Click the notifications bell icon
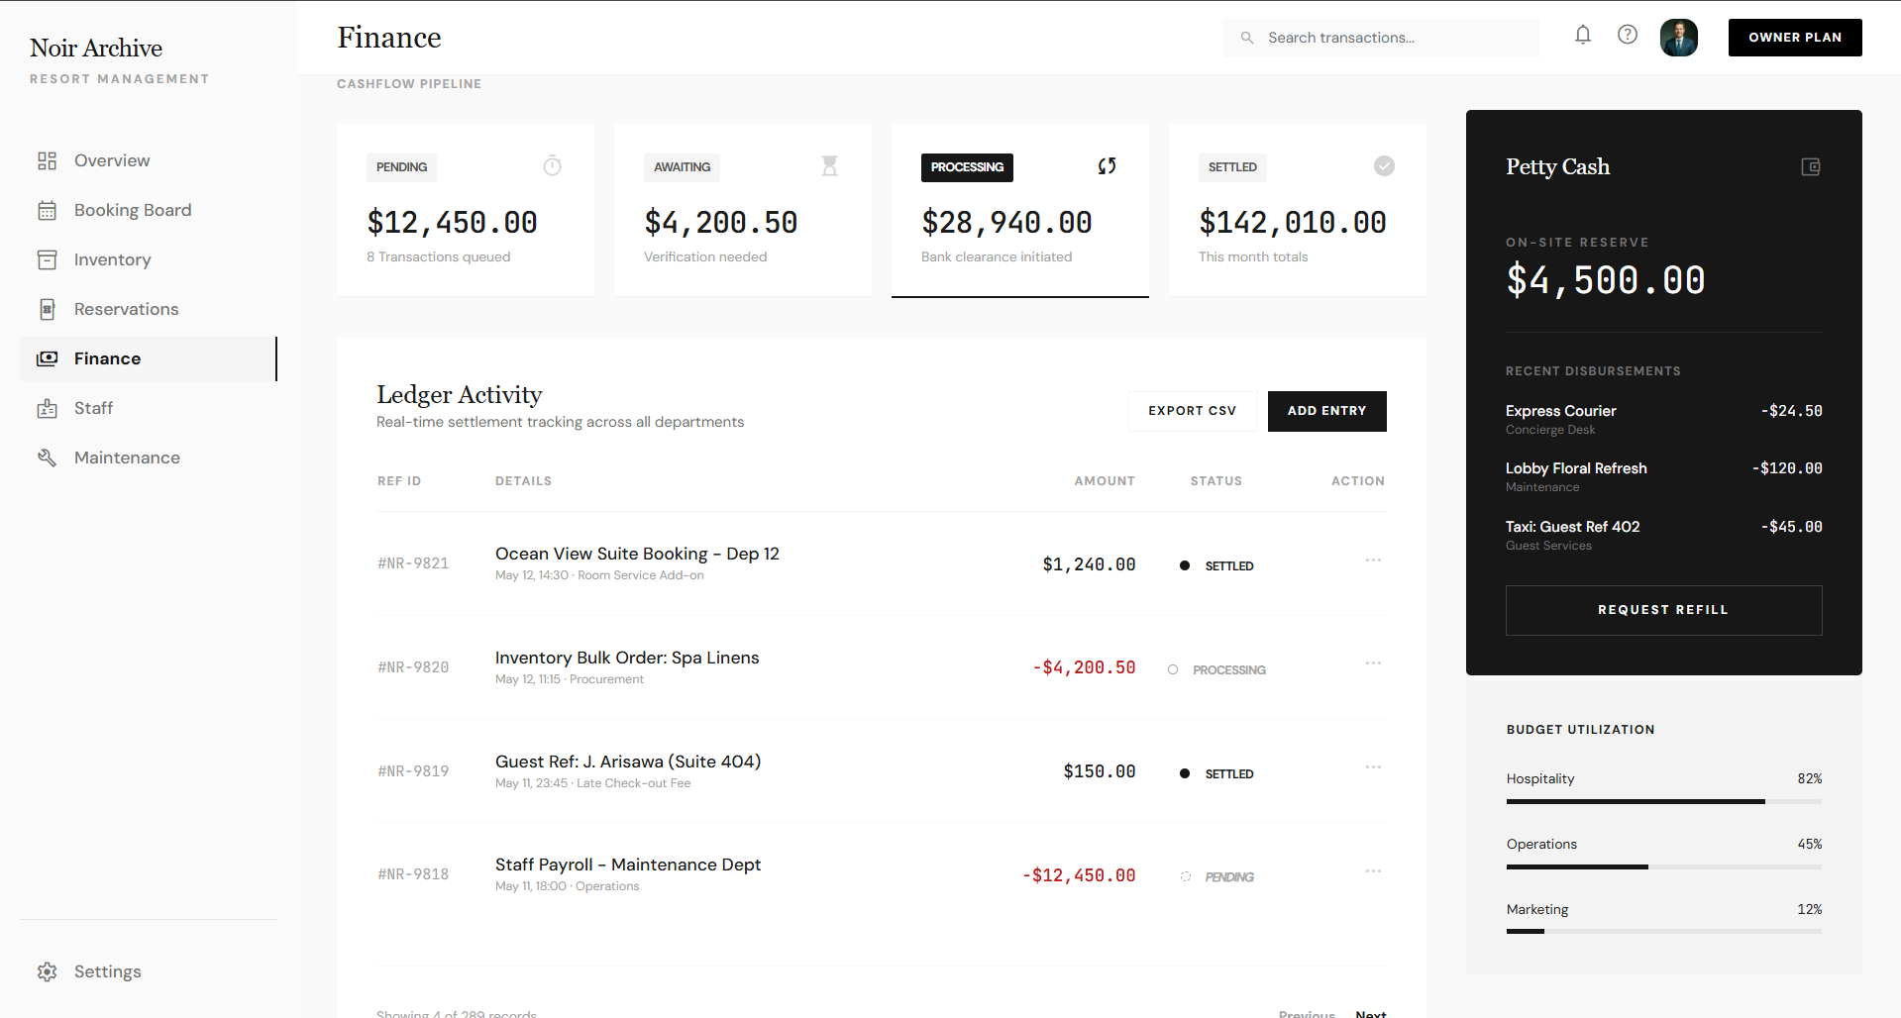The width and height of the screenshot is (1901, 1018). 1583,36
